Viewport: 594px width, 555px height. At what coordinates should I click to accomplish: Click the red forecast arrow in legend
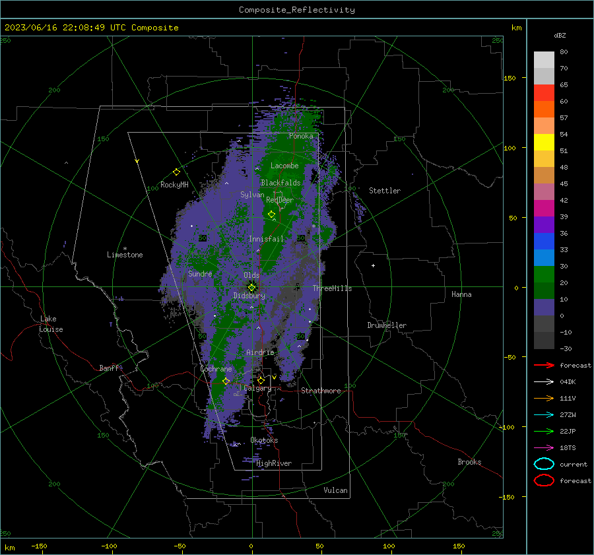[544, 365]
